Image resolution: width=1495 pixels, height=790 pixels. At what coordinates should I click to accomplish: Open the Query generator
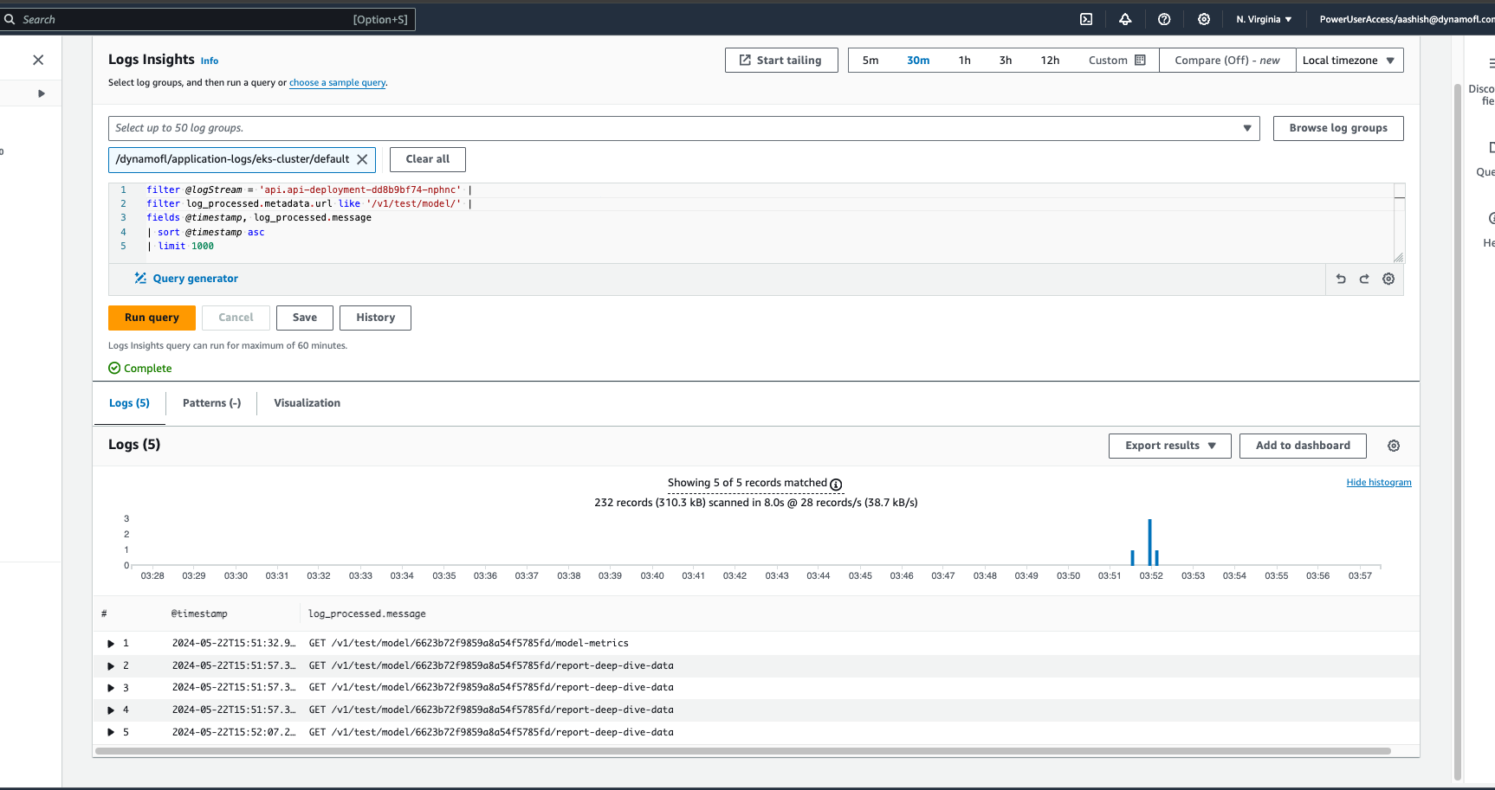pyautogui.click(x=186, y=279)
